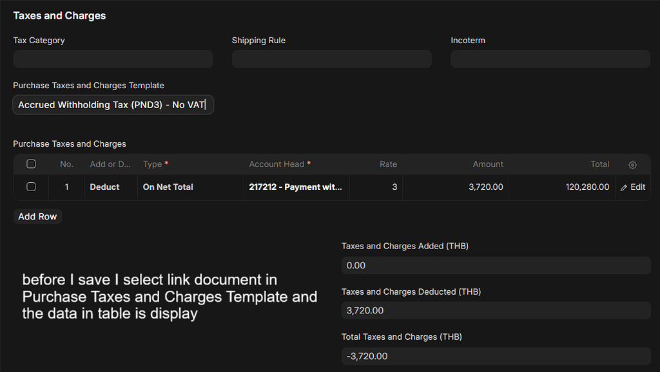Click the Total Taxes and Charges field

pyautogui.click(x=496, y=356)
